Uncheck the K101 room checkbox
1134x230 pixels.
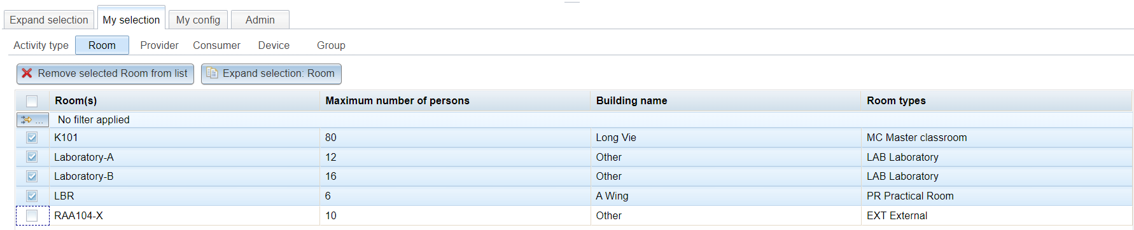point(32,137)
